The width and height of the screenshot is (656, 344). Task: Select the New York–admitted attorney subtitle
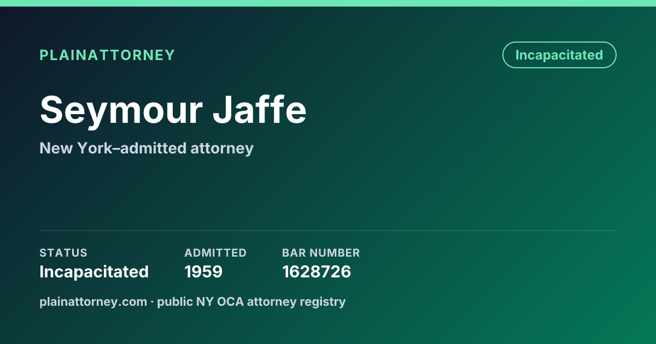[147, 148]
